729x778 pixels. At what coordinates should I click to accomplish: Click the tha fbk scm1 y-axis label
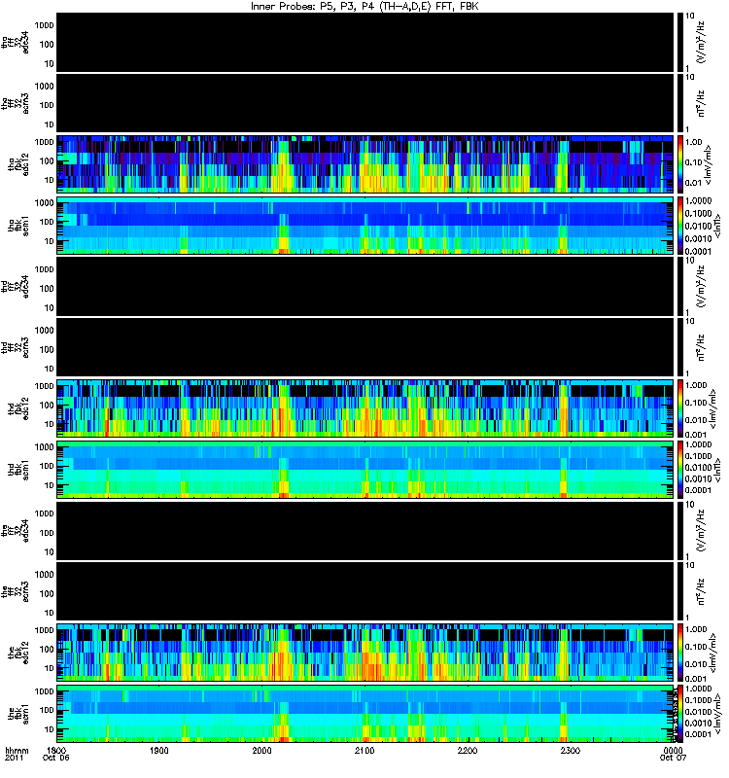(x=18, y=226)
